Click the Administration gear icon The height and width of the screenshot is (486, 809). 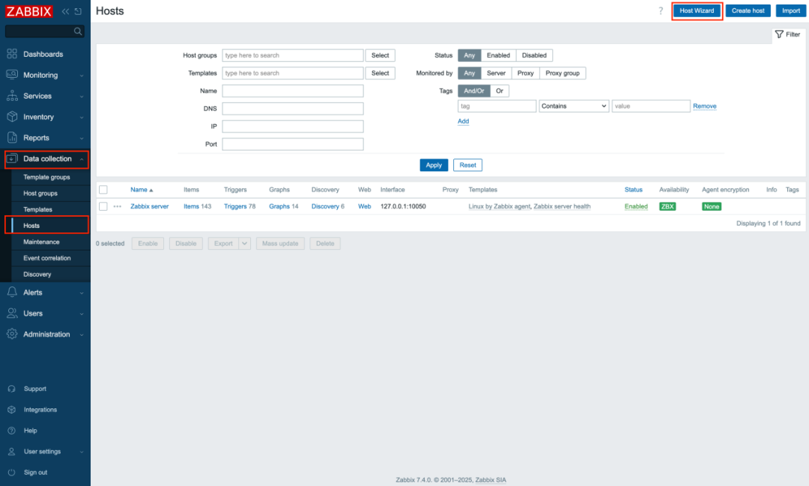(12, 334)
